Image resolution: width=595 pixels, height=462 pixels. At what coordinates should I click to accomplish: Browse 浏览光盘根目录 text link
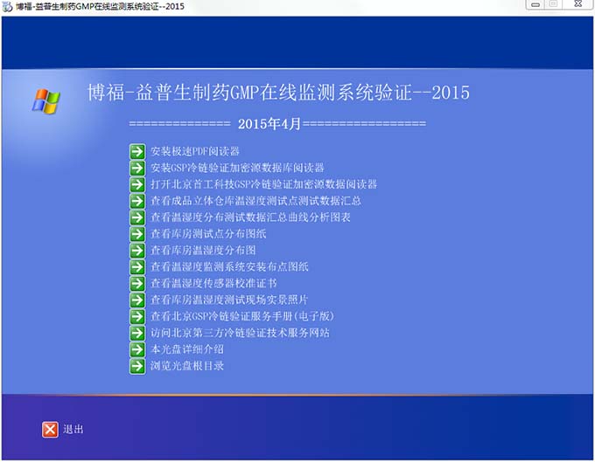click(x=187, y=366)
